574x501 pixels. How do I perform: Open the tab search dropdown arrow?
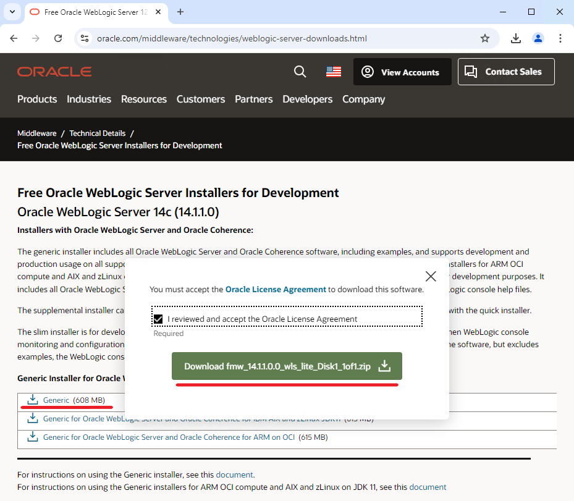(x=12, y=12)
